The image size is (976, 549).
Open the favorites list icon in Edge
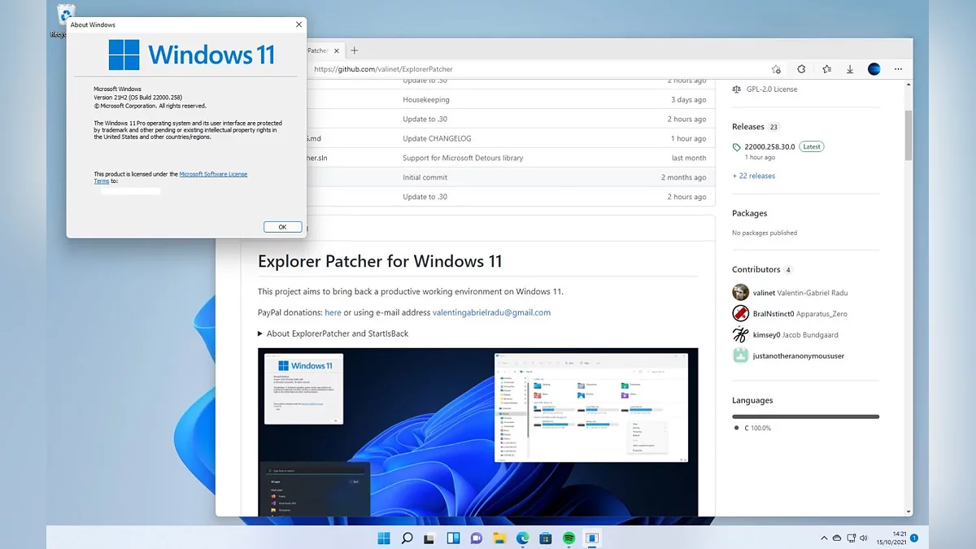coord(826,69)
